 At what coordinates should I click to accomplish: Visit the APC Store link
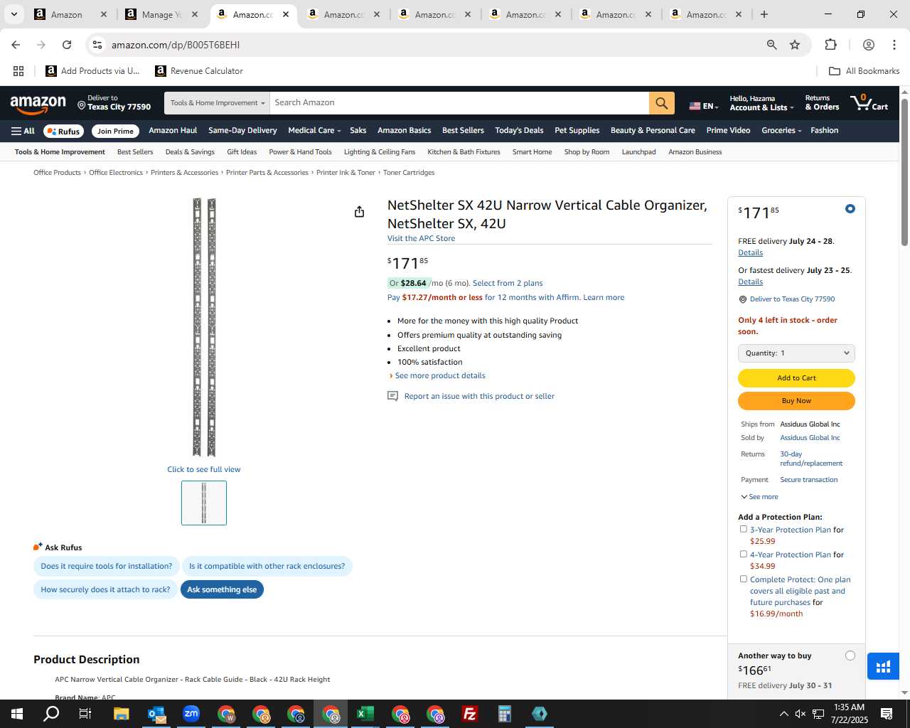tap(421, 238)
